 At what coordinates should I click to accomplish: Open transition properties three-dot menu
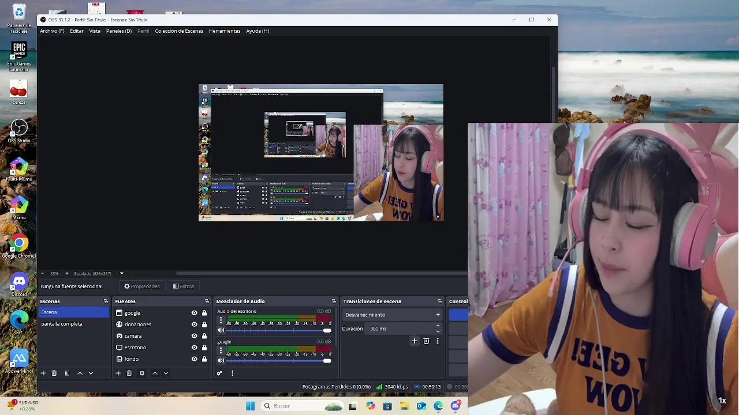[x=438, y=341]
